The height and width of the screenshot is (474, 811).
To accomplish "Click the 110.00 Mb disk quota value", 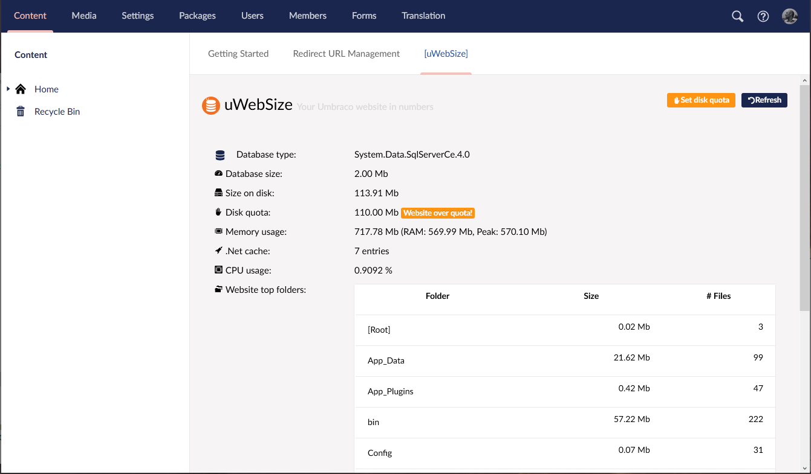I will point(376,213).
